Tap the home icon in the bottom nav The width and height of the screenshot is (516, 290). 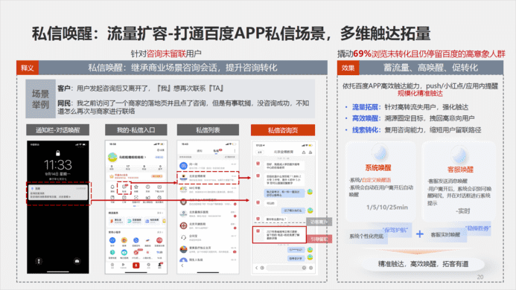pyautogui.click(x=112, y=265)
